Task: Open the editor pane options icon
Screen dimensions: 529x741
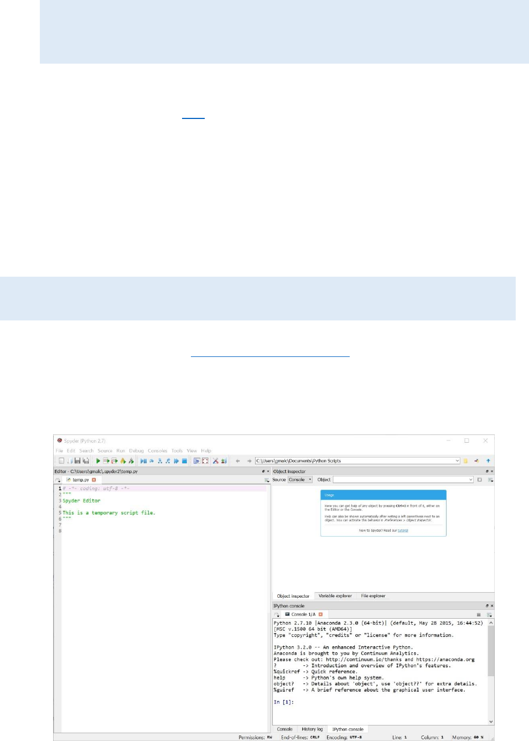Action: (x=267, y=480)
